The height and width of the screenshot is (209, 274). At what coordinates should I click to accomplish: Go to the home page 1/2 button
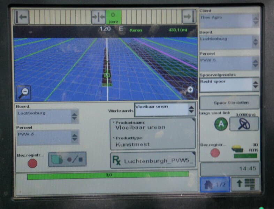point(215,185)
